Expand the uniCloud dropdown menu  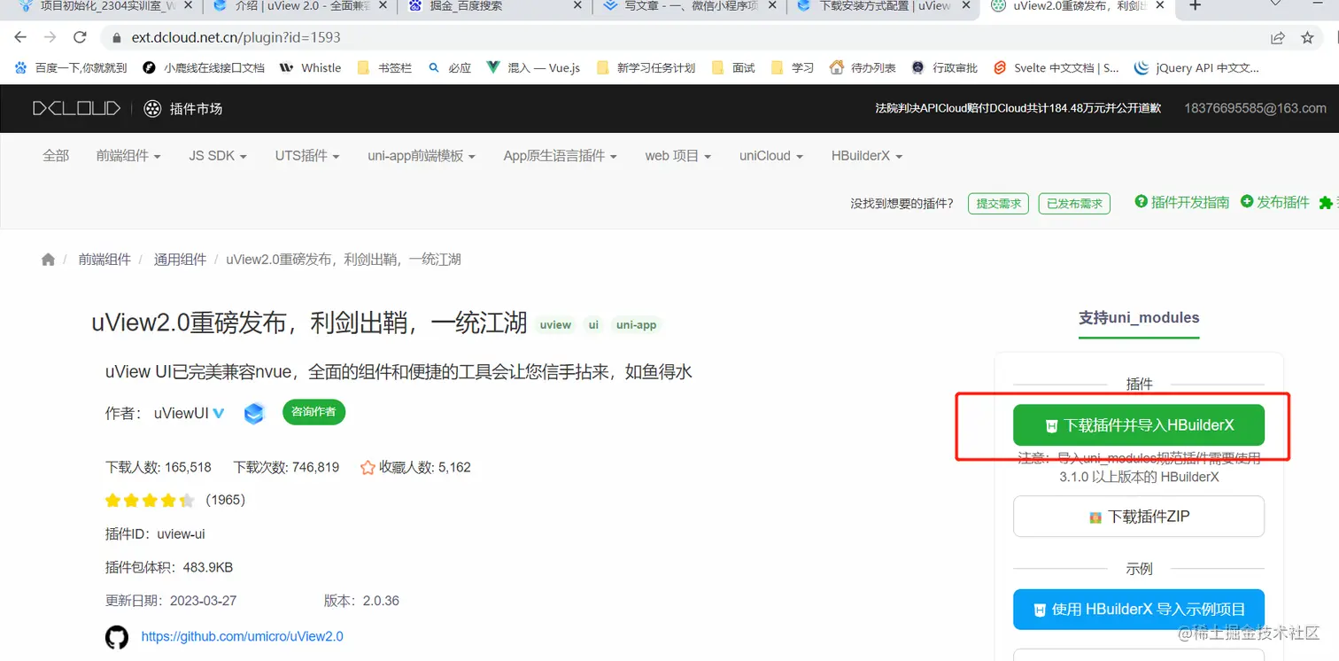pyautogui.click(x=771, y=155)
